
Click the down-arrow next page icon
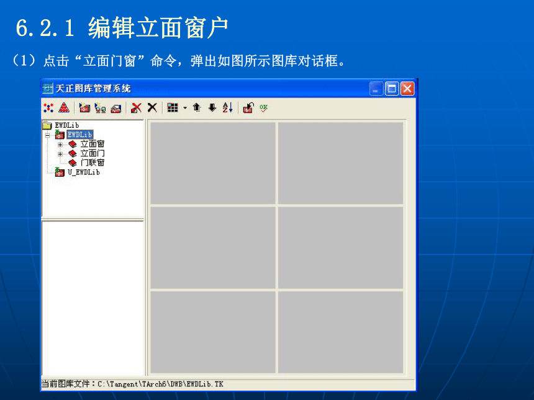(212, 107)
